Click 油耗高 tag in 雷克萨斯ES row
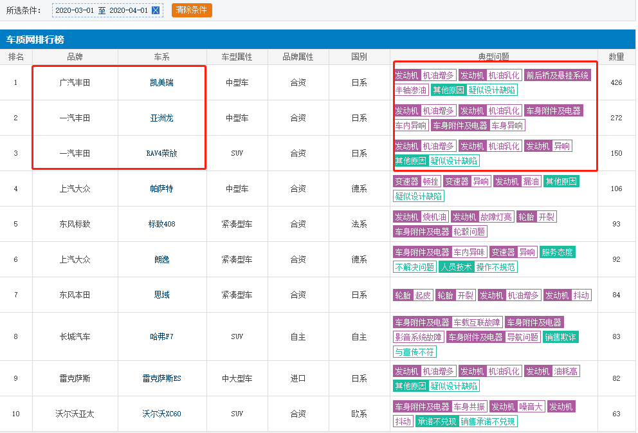The height and width of the screenshot is (433, 638). tap(565, 371)
